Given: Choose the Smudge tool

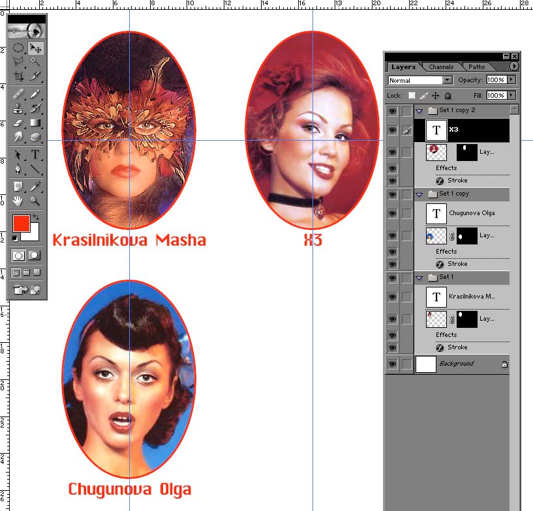Looking at the screenshot, I should point(18,136).
